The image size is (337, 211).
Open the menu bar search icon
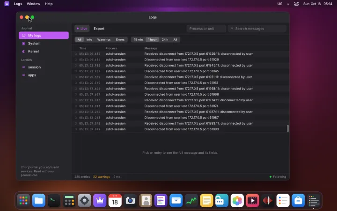coord(288,4)
